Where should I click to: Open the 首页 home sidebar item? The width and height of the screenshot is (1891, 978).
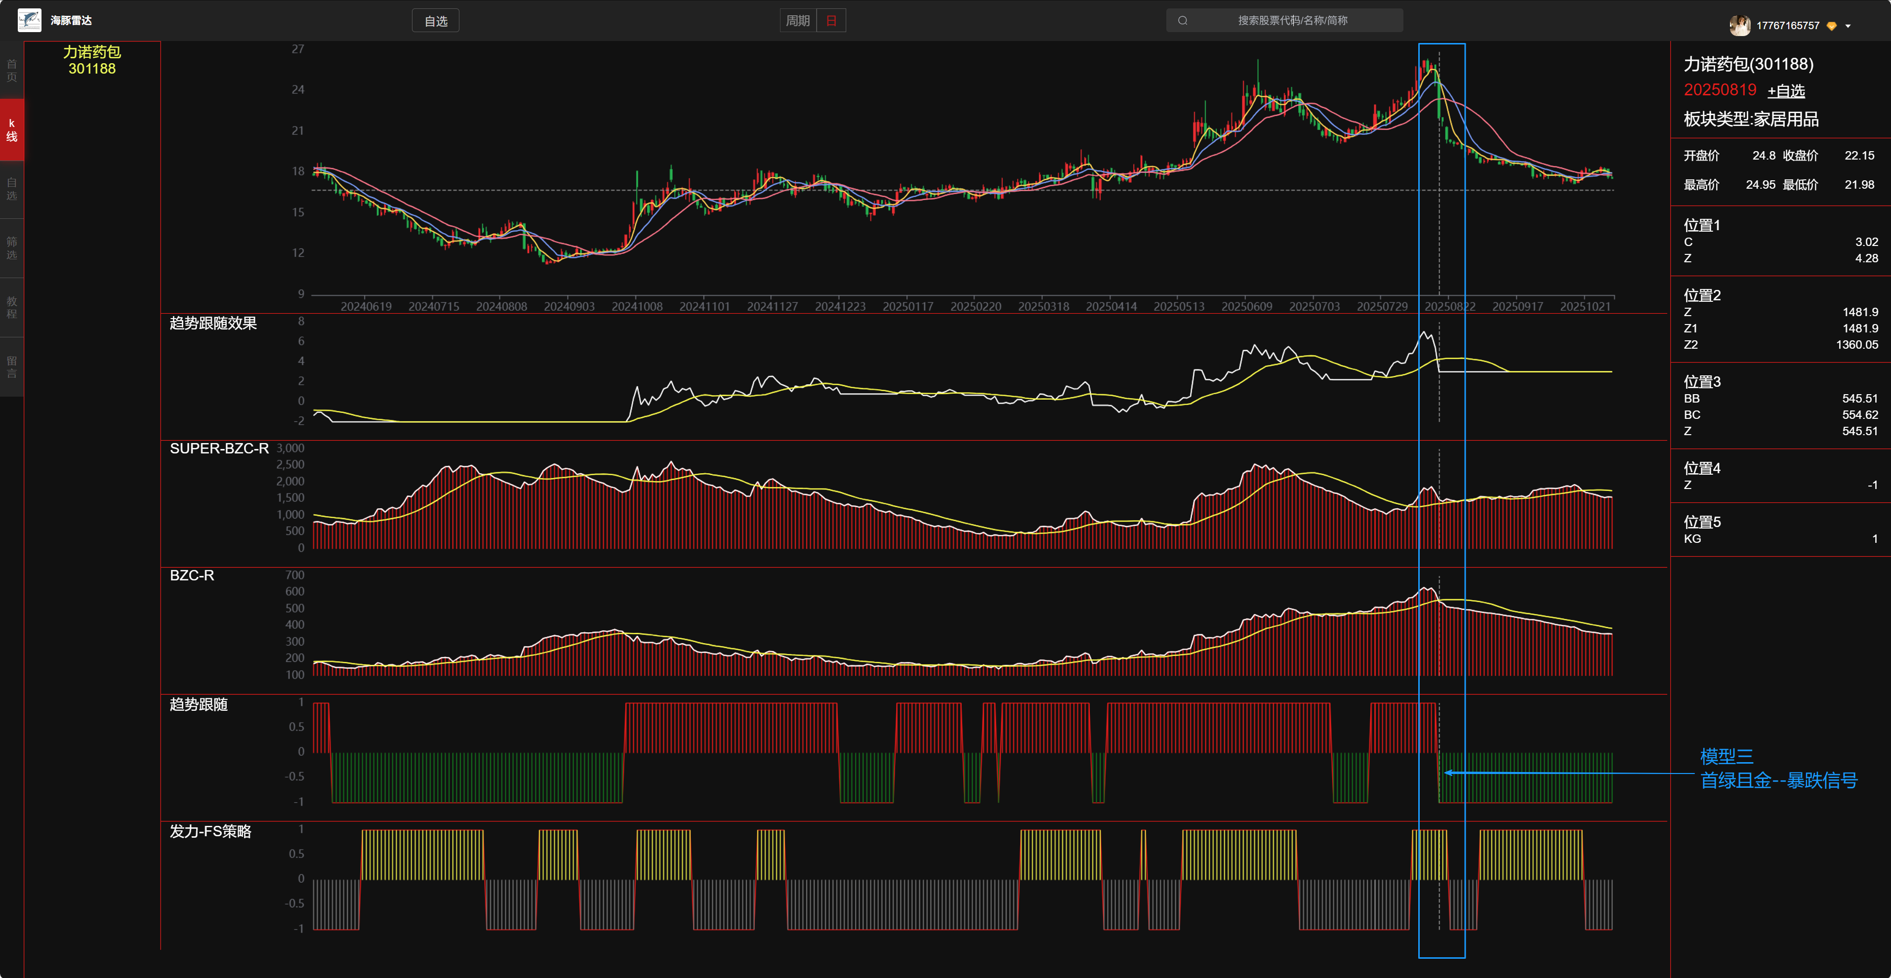click(12, 71)
